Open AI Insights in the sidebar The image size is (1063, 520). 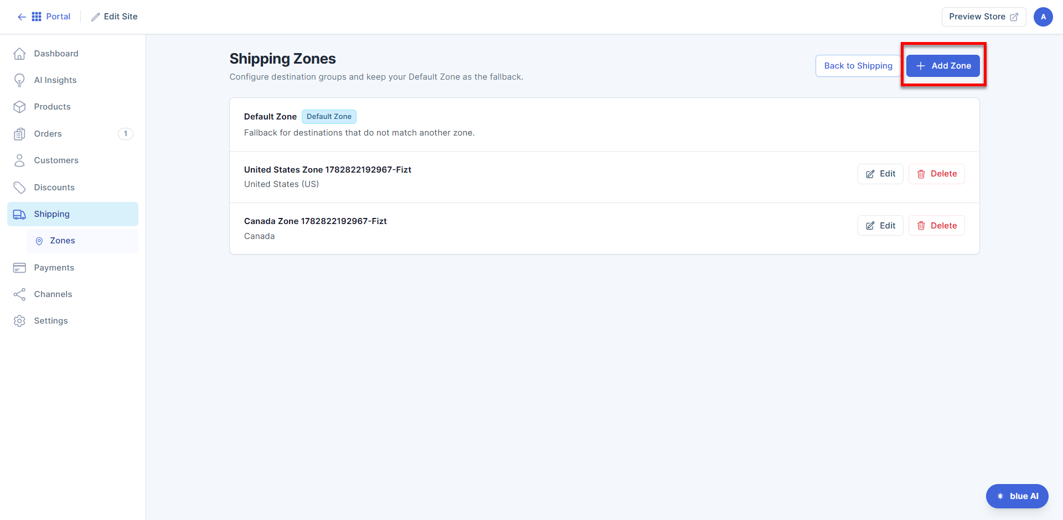pos(73,80)
